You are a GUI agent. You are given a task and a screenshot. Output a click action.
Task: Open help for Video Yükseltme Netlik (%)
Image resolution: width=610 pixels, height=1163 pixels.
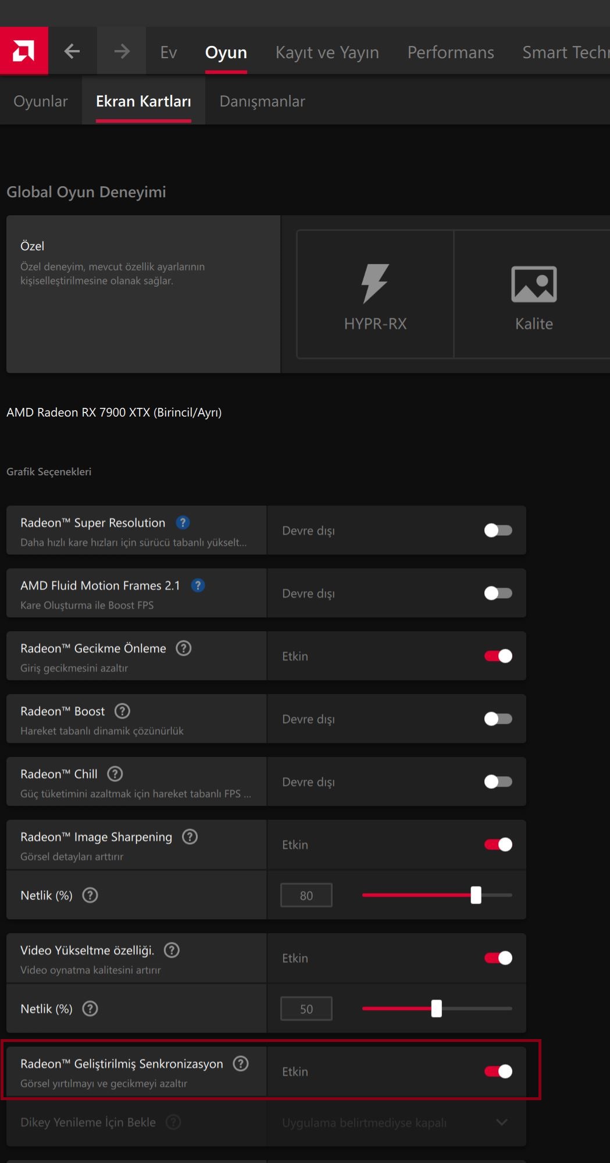(90, 1008)
